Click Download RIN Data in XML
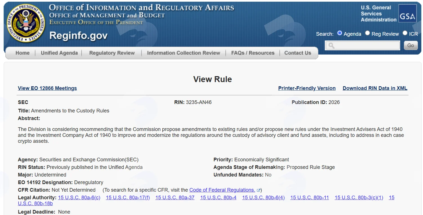The image size is (423, 215). [x=375, y=88]
